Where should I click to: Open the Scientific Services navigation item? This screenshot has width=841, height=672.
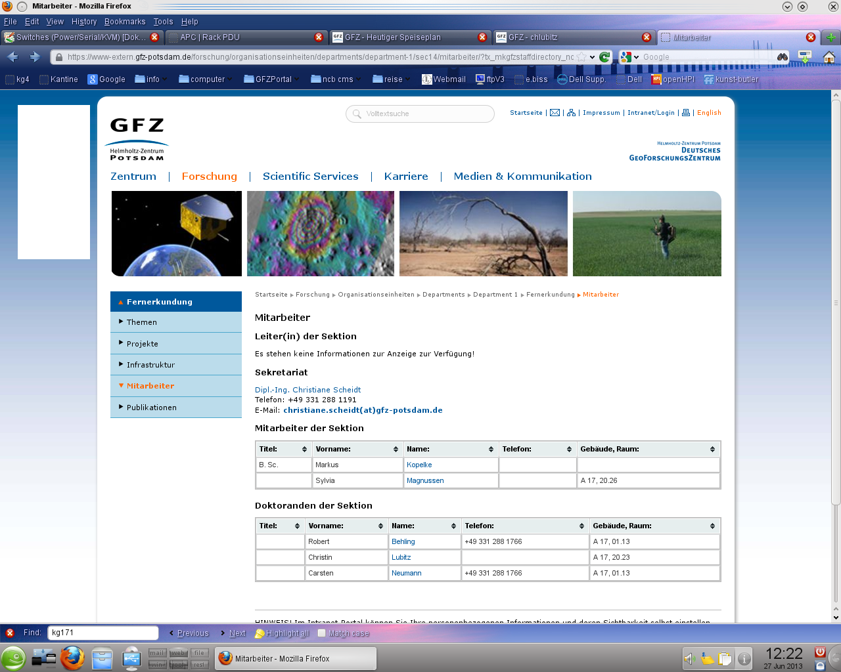[x=311, y=177]
